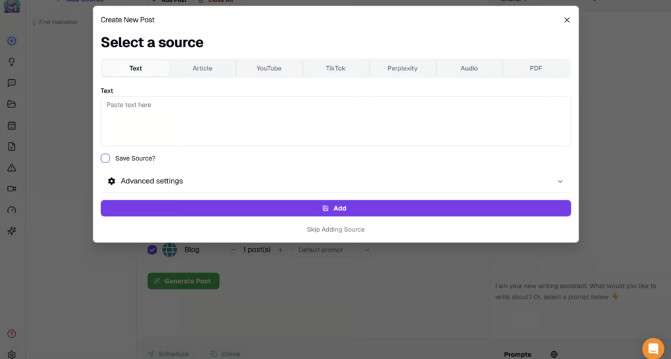Open the calendar icon in left sidebar

click(x=11, y=125)
